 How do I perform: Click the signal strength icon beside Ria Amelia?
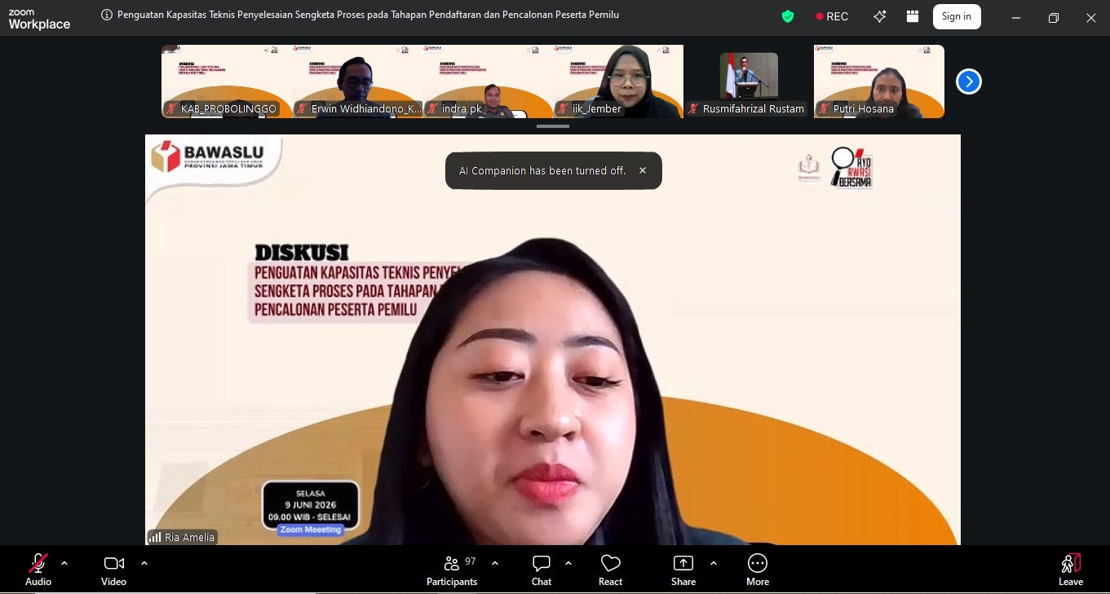point(154,537)
